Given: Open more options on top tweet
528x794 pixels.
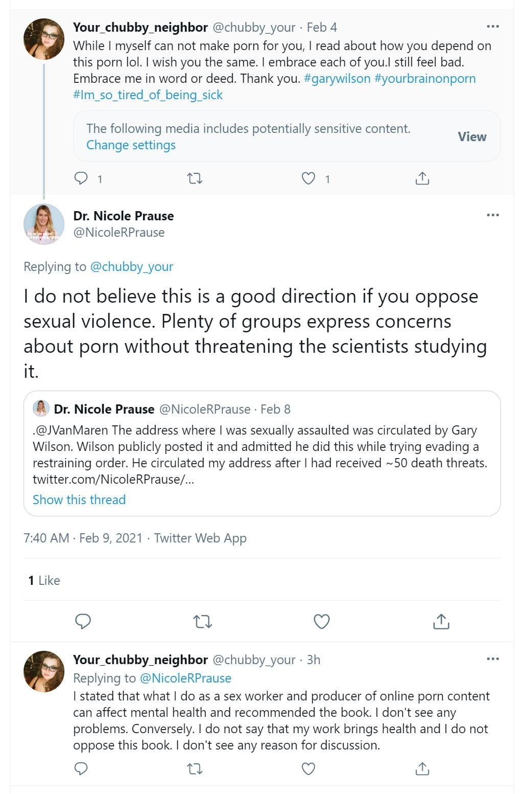Looking at the screenshot, I should point(493,27).
